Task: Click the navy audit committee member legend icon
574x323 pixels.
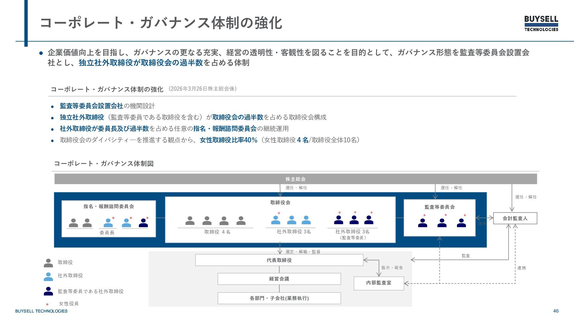Action: point(48,291)
